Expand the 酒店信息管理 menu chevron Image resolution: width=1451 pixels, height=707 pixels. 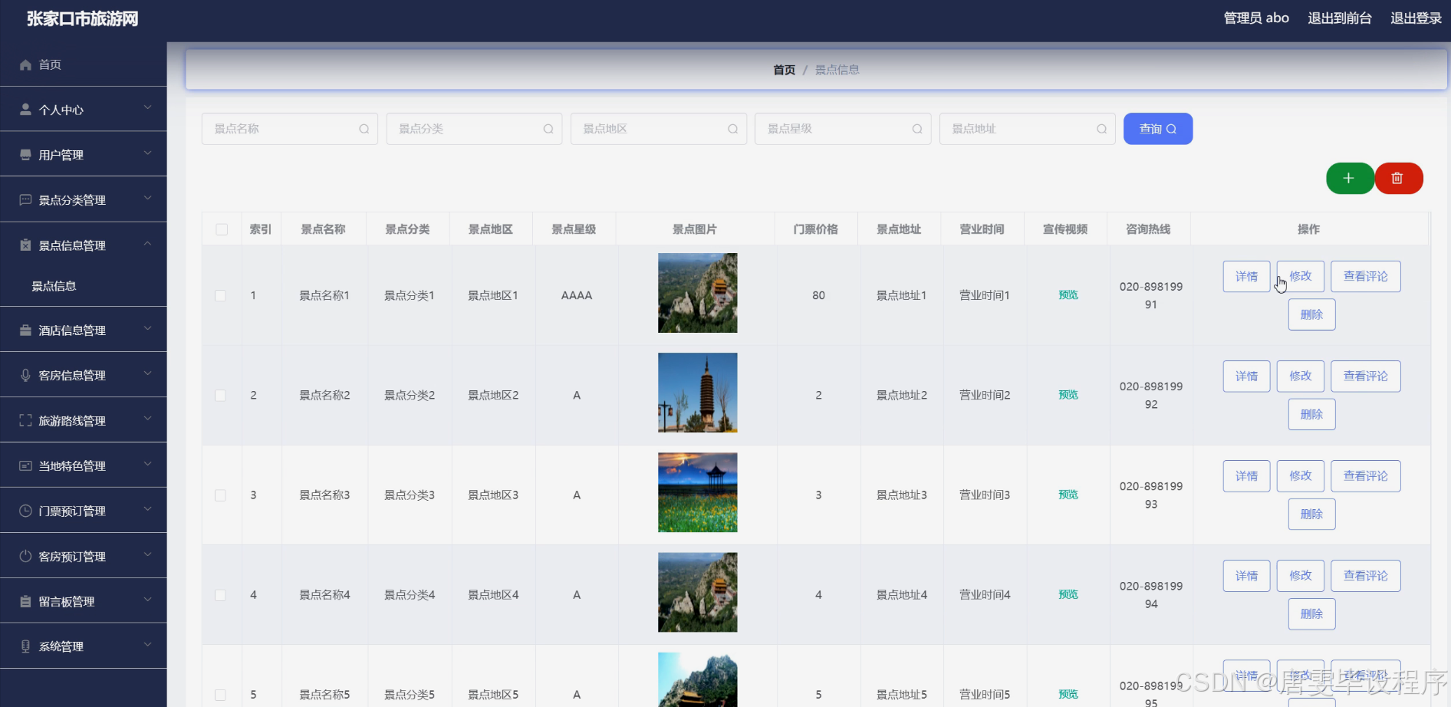(147, 328)
